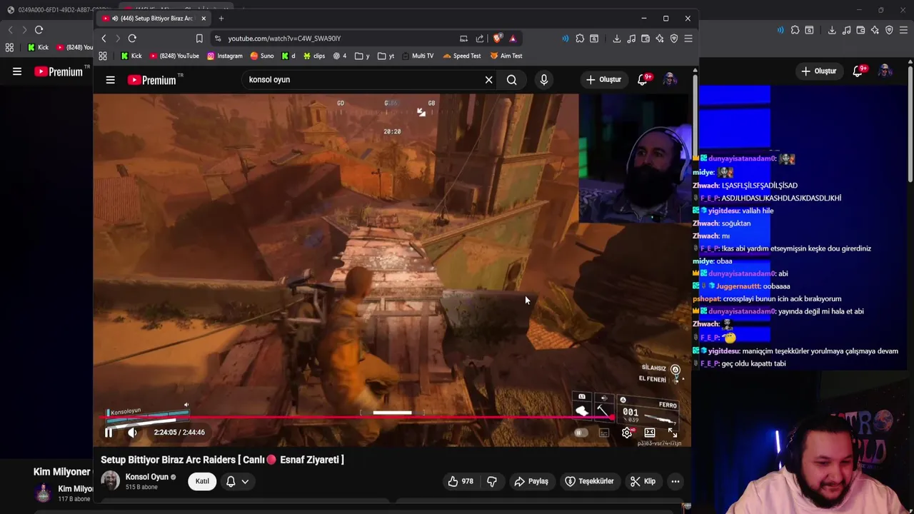This screenshot has height=514, width=914.
Task: Click the Teşekkürler thanks button
Action: pos(589,481)
